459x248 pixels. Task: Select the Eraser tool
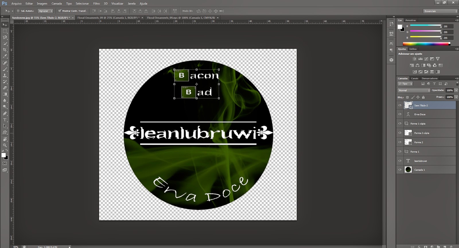(x=5, y=88)
